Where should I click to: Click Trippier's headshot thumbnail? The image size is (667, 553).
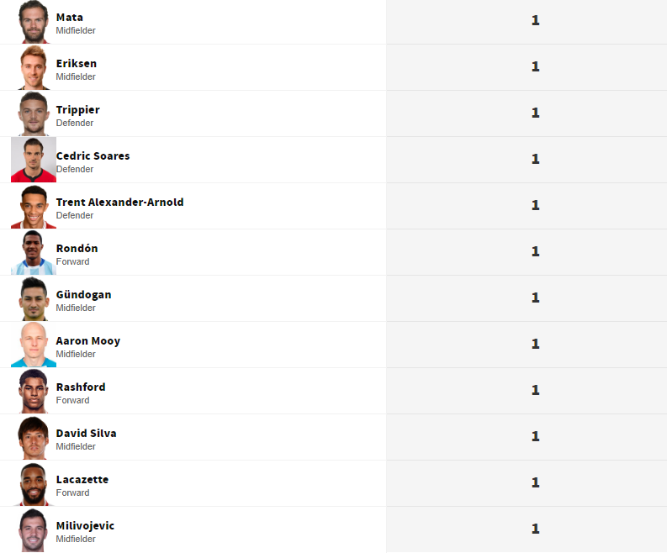click(34, 114)
